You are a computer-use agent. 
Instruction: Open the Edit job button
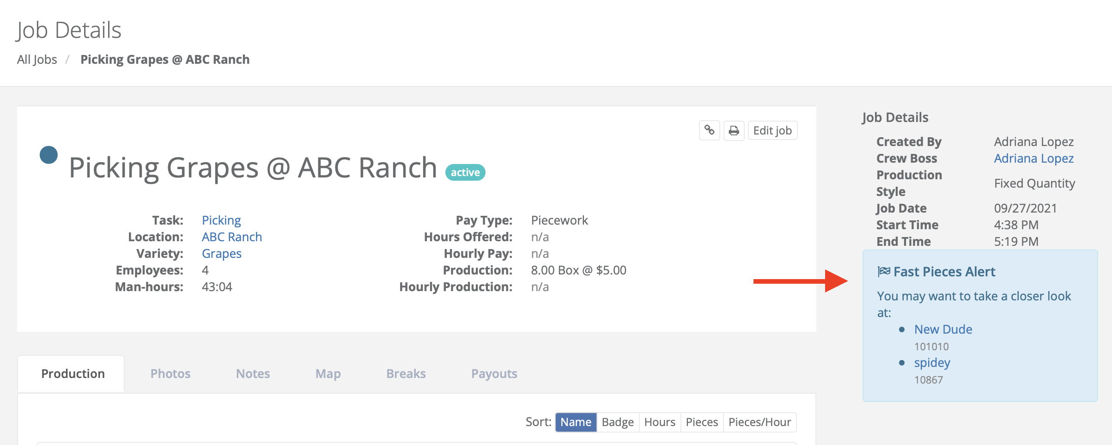click(772, 130)
